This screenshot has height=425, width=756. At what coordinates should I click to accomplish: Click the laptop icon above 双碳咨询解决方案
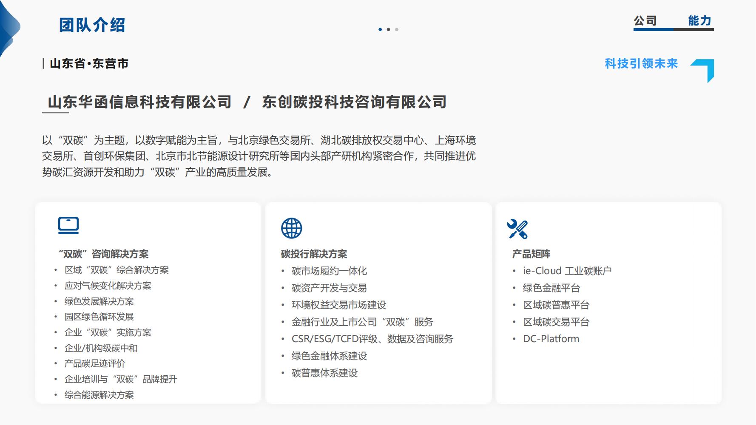click(68, 225)
